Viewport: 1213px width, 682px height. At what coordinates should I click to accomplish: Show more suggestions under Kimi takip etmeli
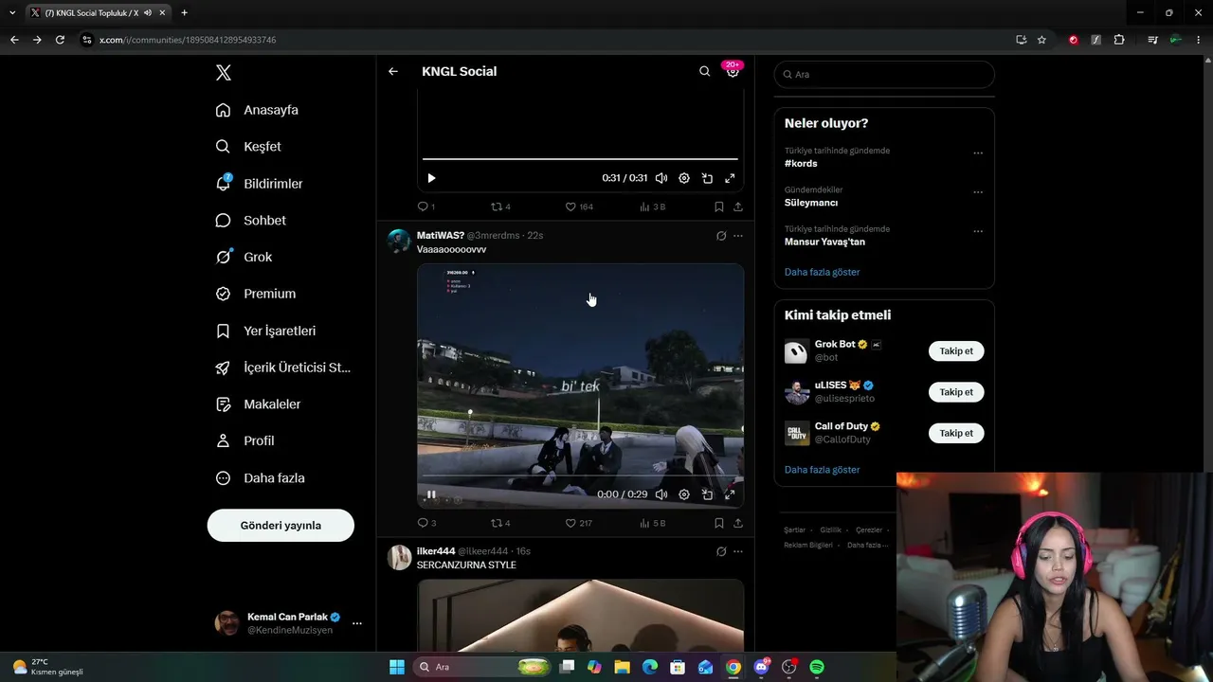(x=822, y=470)
